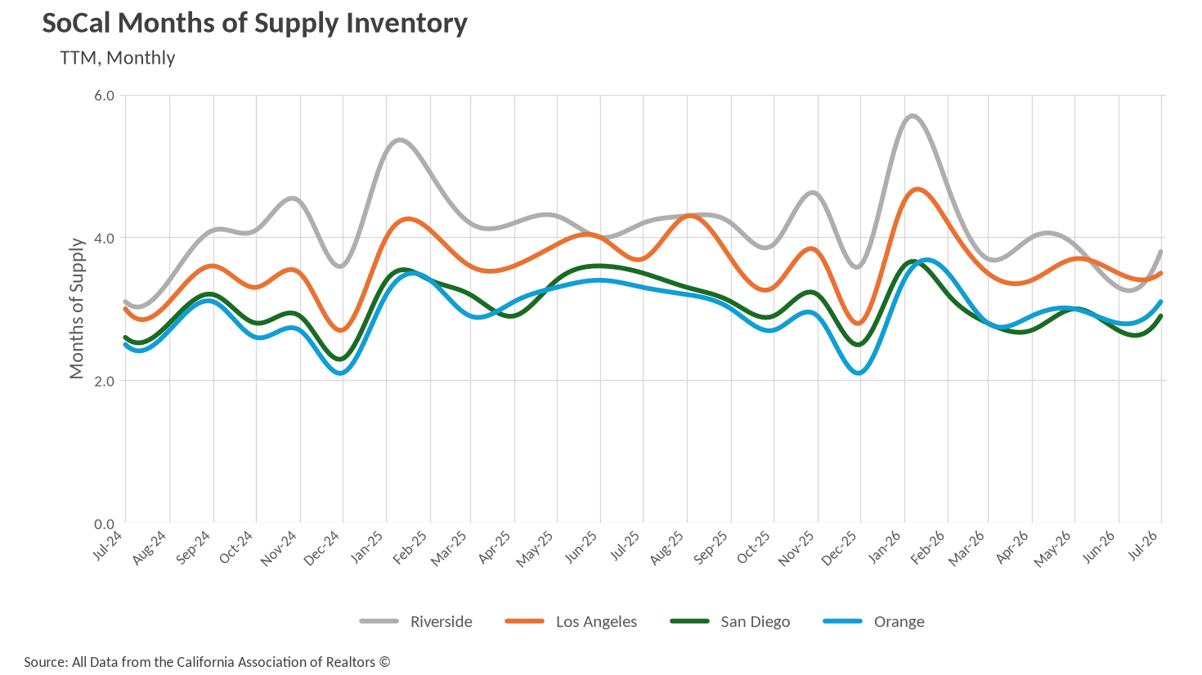This screenshot has height=675, width=1202.
Task: Select the Los Angeles legend label
Action: [596, 621]
